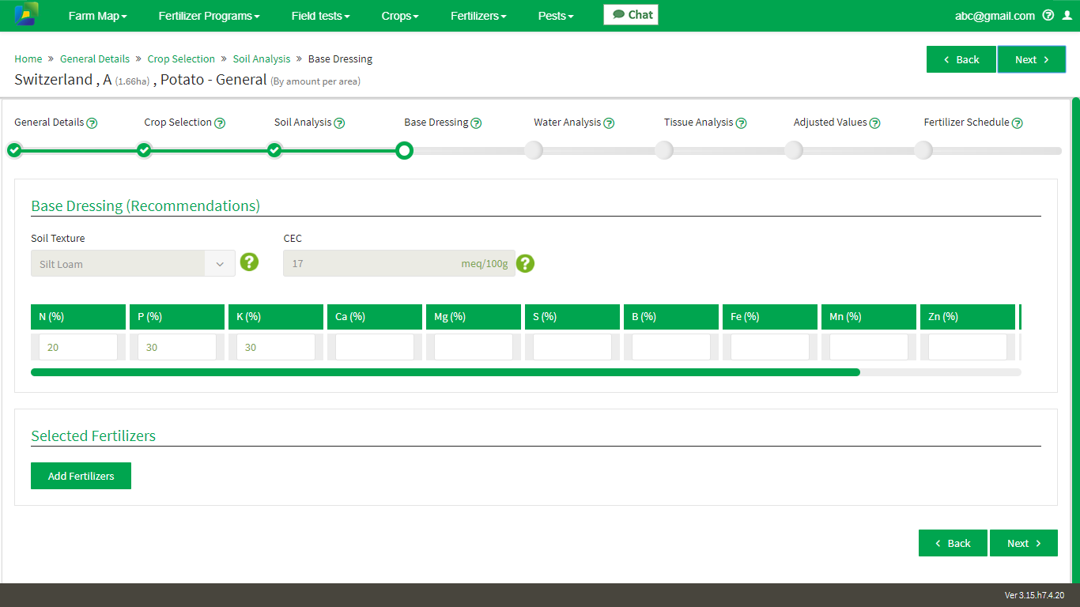Go to Crop Selection breadcrumb link

(x=181, y=58)
